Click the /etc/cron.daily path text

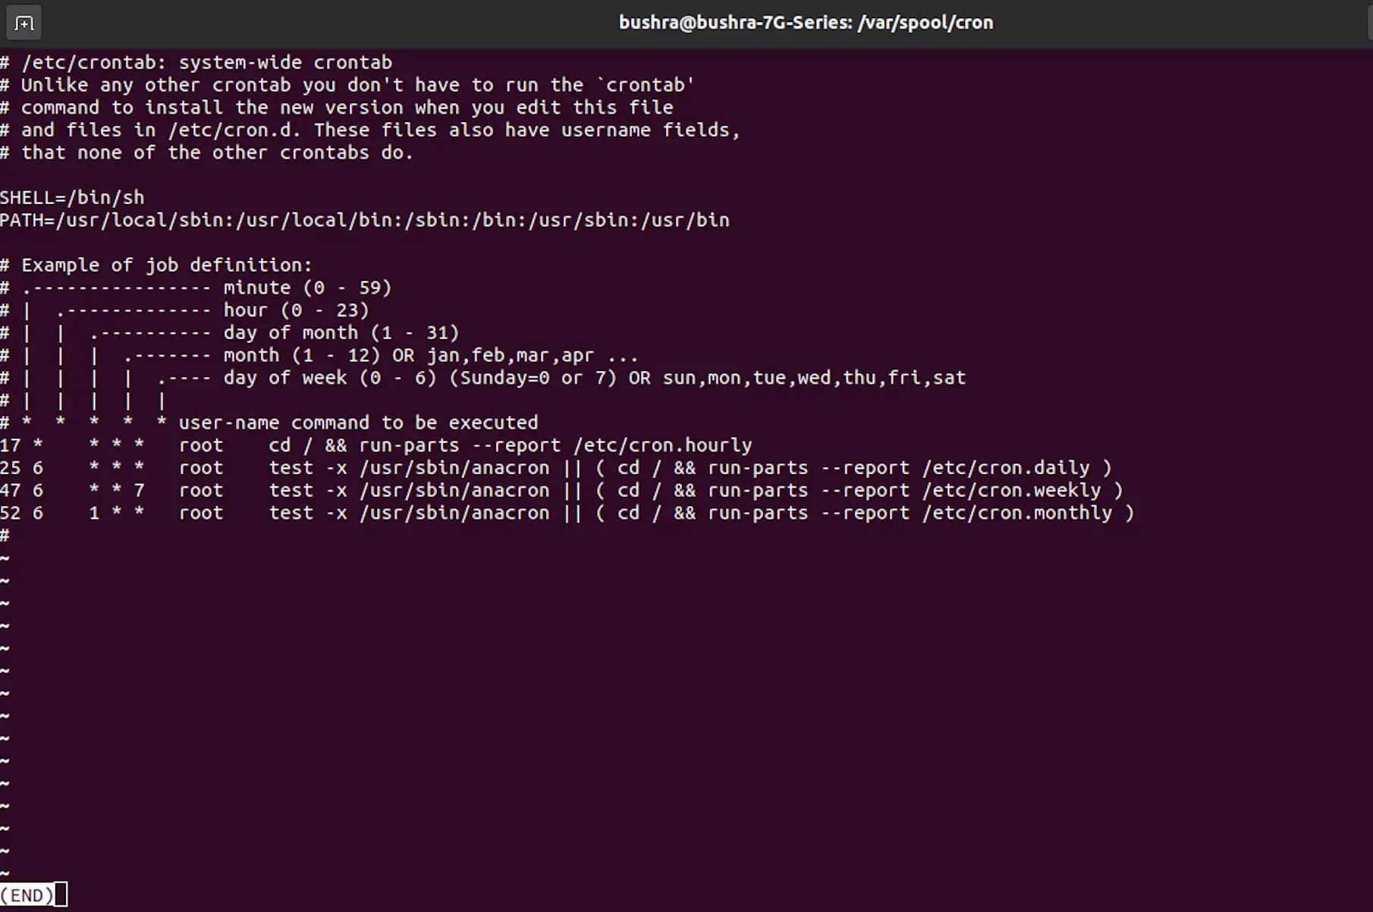click(1006, 468)
